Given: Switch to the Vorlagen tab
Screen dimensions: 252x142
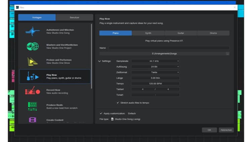Looking at the screenshot, I should tap(37, 17).
